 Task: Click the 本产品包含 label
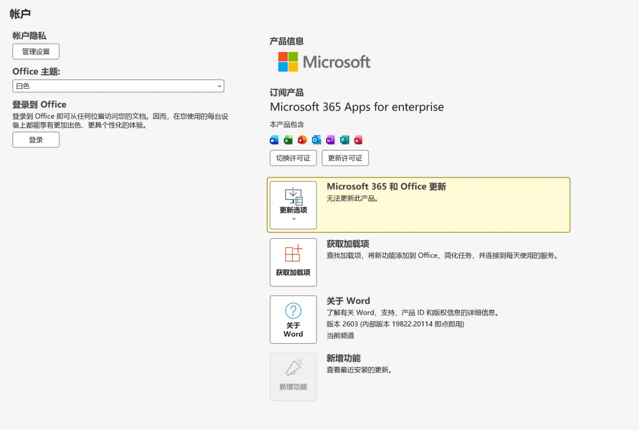(x=286, y=124)
